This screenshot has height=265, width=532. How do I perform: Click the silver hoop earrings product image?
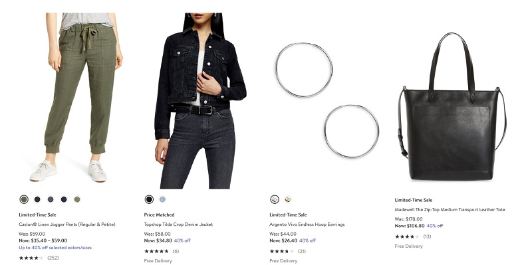pos(327,101)
